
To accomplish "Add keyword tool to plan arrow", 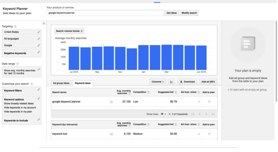I will [209, 134].
